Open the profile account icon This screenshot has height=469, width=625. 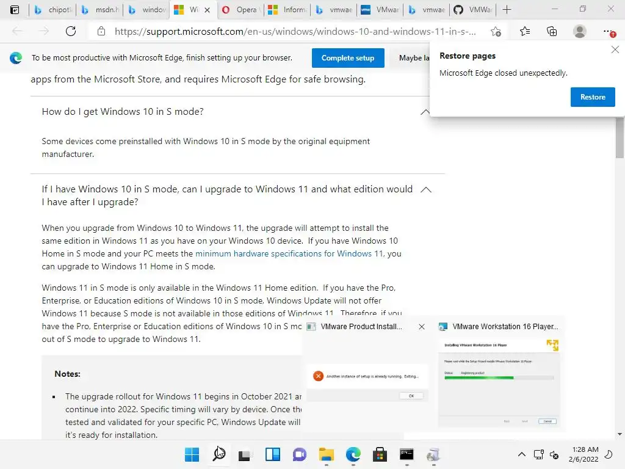tap(580, 31)
